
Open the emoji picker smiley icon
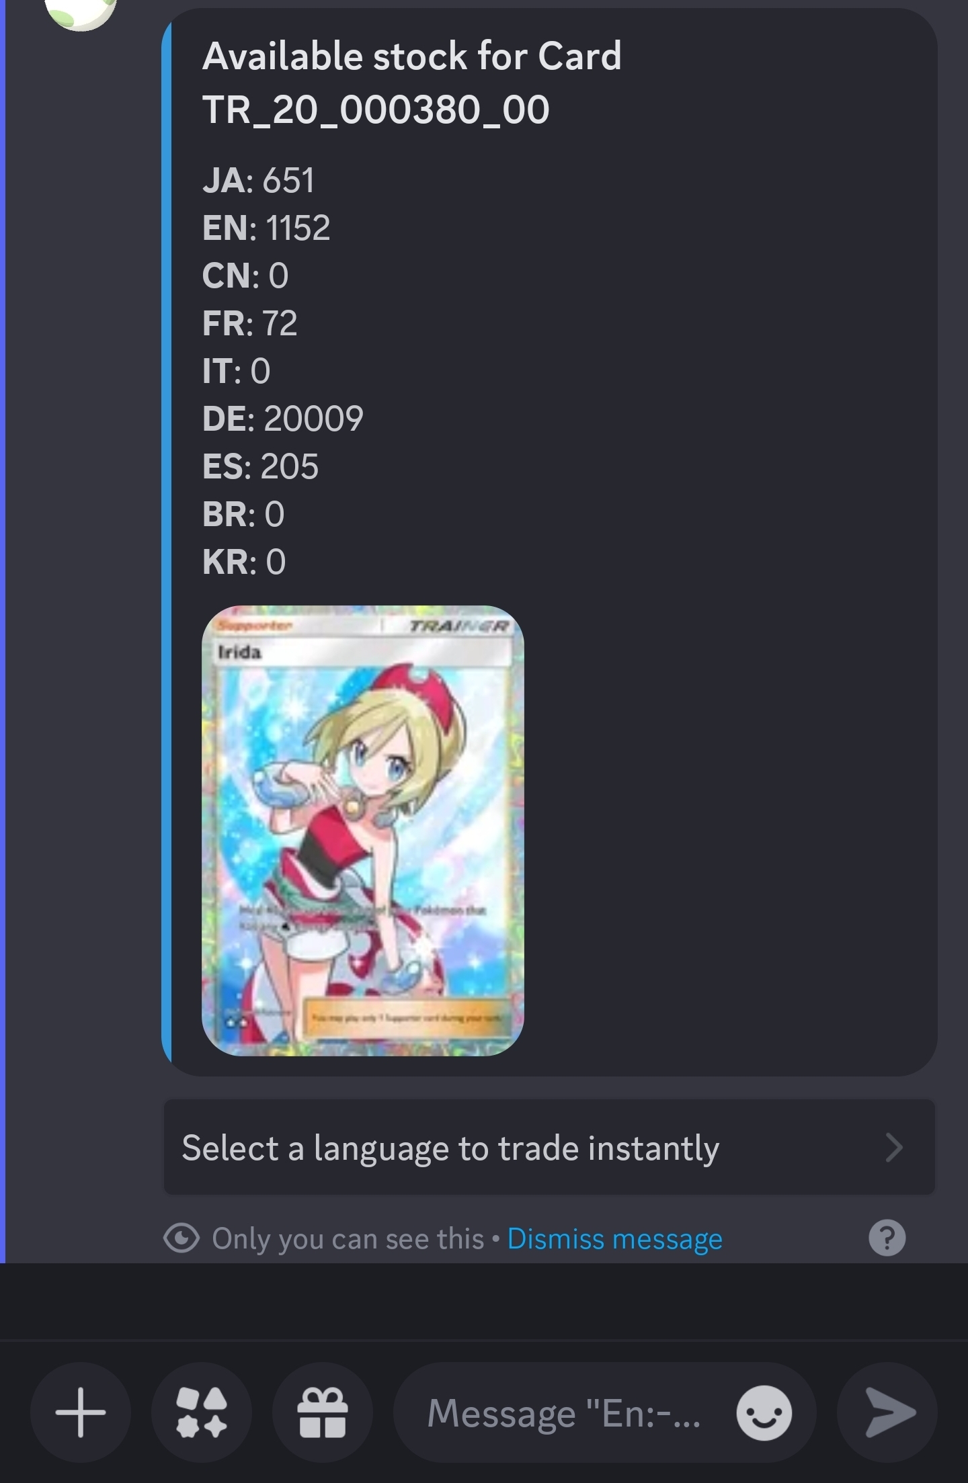(764, 1412)
